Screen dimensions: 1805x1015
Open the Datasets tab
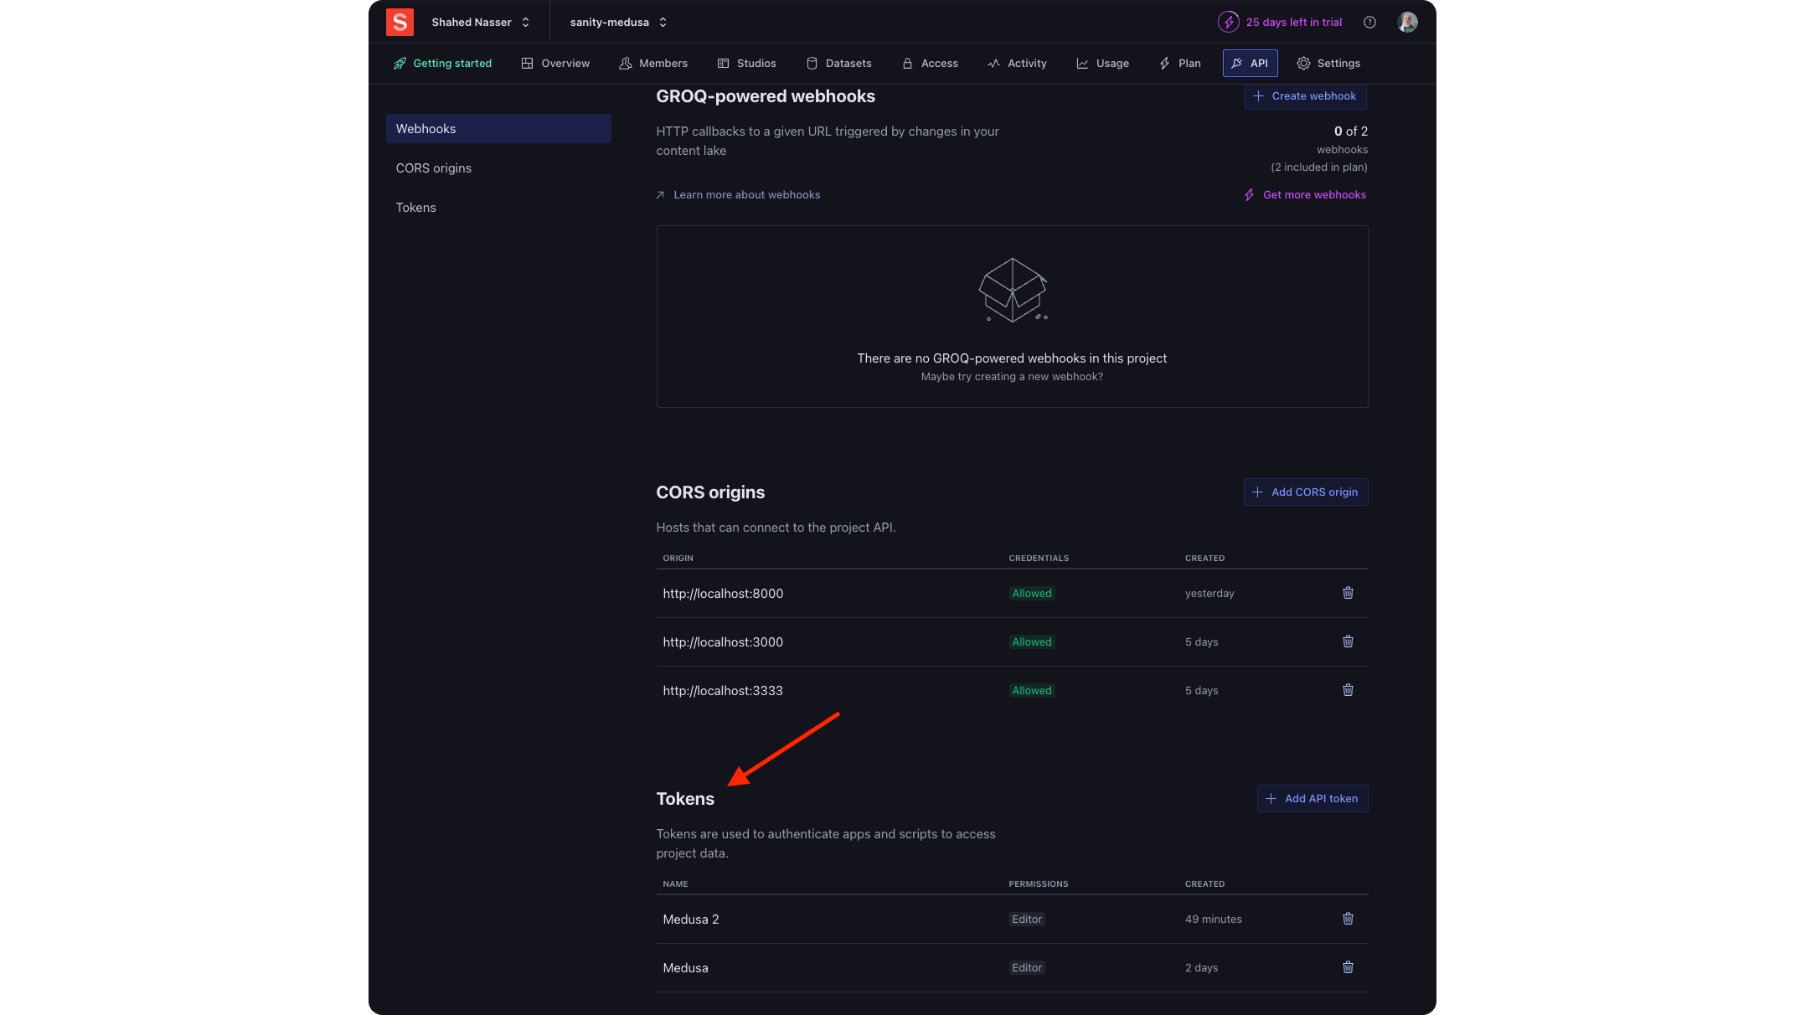[x=839, y=63]
